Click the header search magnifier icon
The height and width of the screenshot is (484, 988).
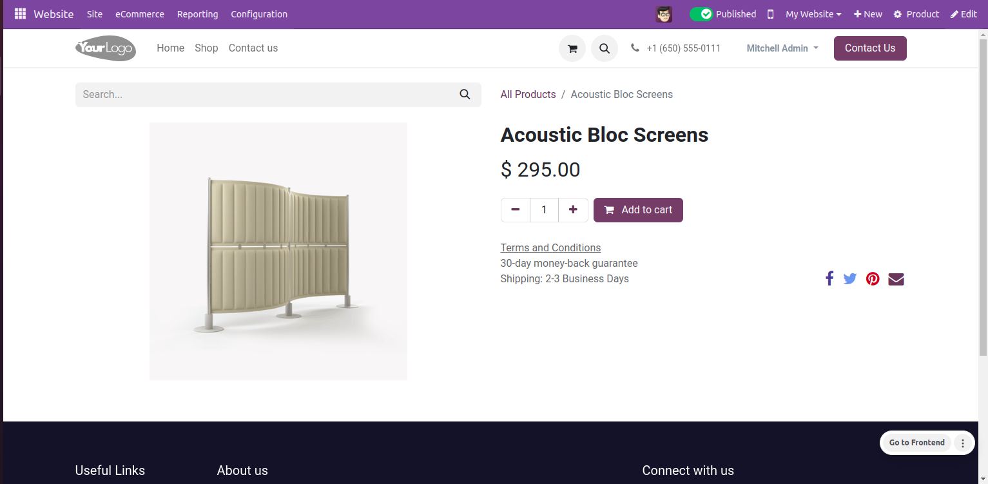click(605, 48)
